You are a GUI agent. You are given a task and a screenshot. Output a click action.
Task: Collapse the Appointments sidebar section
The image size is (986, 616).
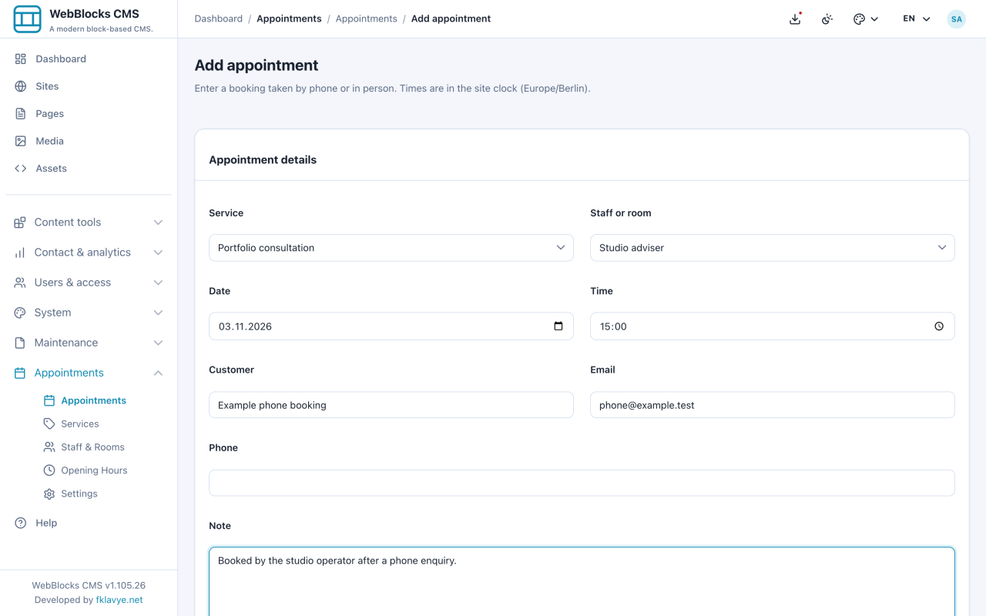click(x=89, y=373)
